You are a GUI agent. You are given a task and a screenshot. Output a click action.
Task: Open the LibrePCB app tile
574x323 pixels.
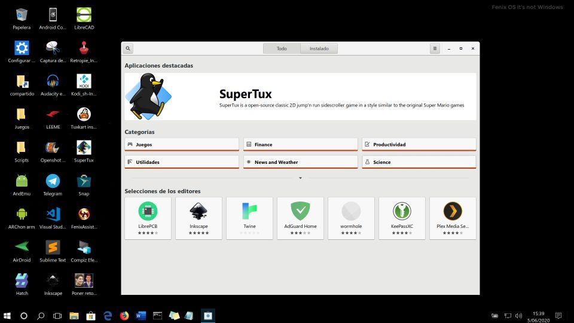(x=148, y=218)
